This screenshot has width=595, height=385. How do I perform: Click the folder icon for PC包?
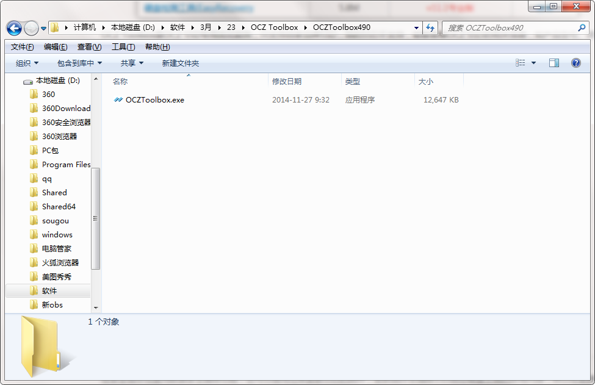point(34,150)
